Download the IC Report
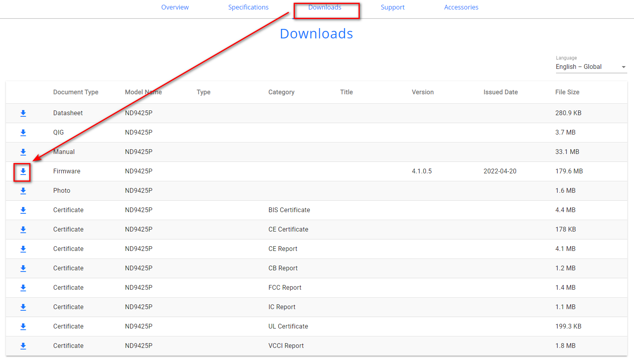 [x=23, y=307]
